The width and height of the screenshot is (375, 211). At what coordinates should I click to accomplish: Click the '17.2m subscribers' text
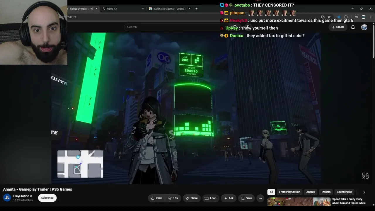pos(23,200)
